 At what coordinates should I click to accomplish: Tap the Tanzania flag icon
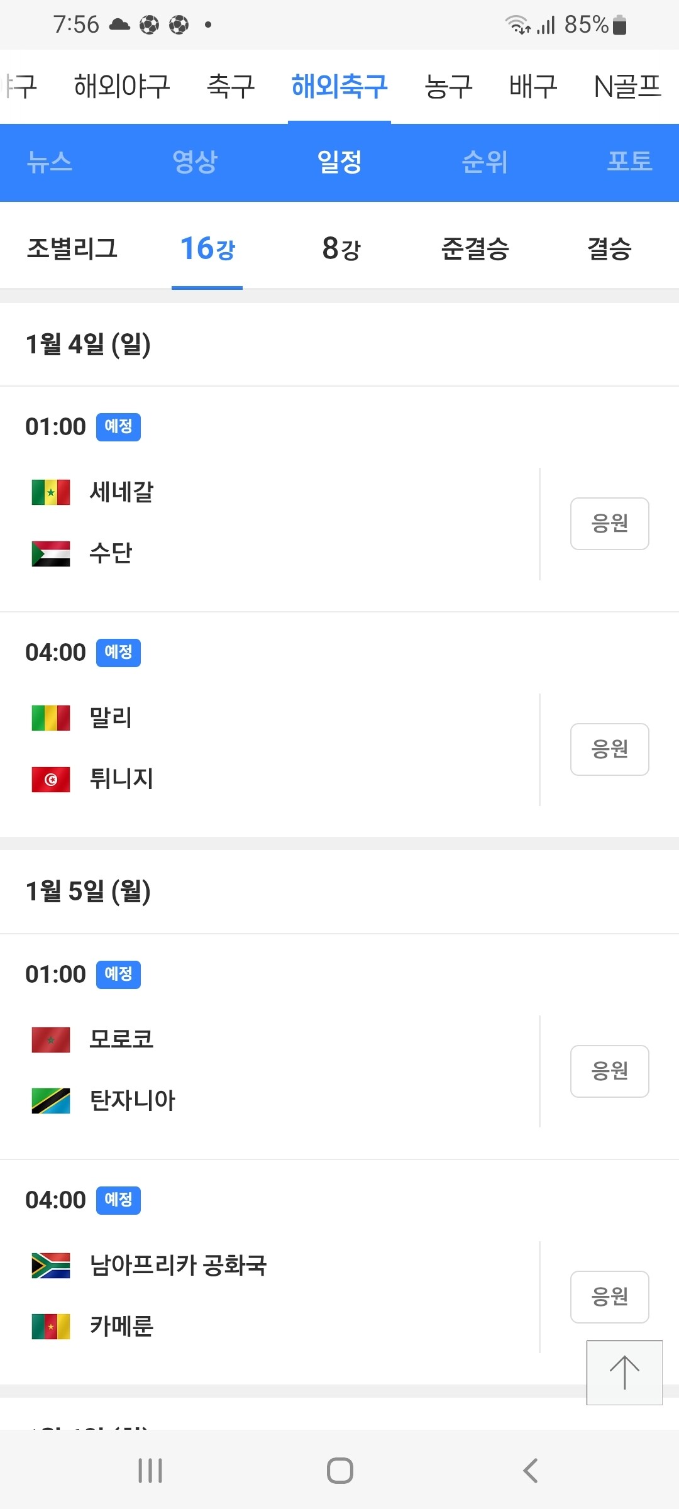click(x=51, y=1100)
